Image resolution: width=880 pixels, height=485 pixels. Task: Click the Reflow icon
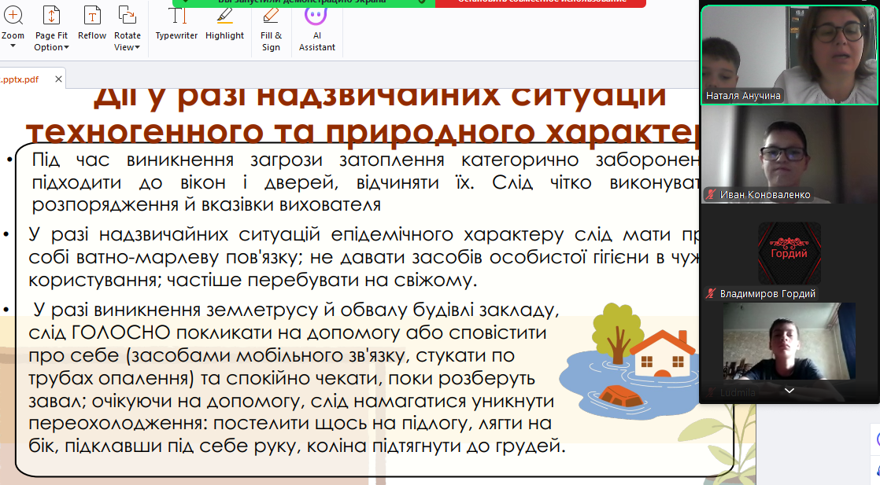[x=92, y=22]
